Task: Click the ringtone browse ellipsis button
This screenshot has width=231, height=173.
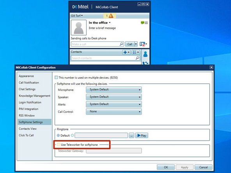Action: click(x=131, y=135)
